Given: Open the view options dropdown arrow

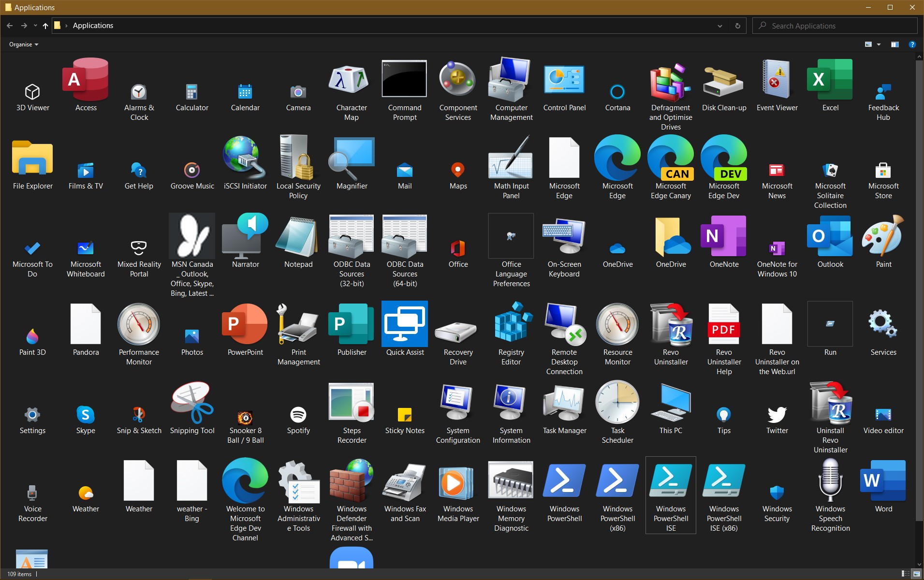Looking at the screenshot, I should tap(879, 44).
